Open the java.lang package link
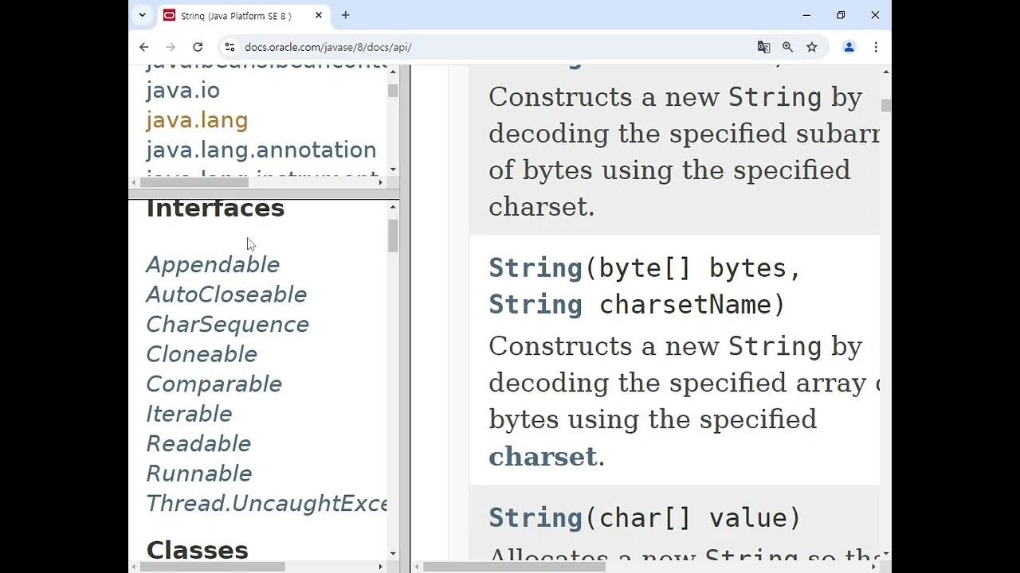This screenshot has height=573, width=1020. 197,120
